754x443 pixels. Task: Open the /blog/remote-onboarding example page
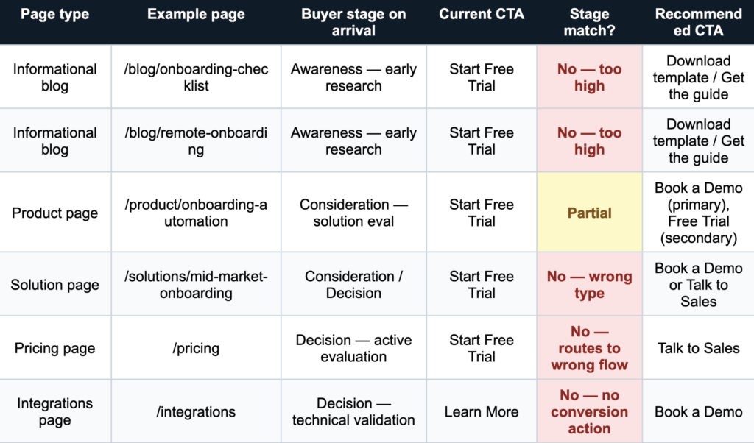point(196,141)
